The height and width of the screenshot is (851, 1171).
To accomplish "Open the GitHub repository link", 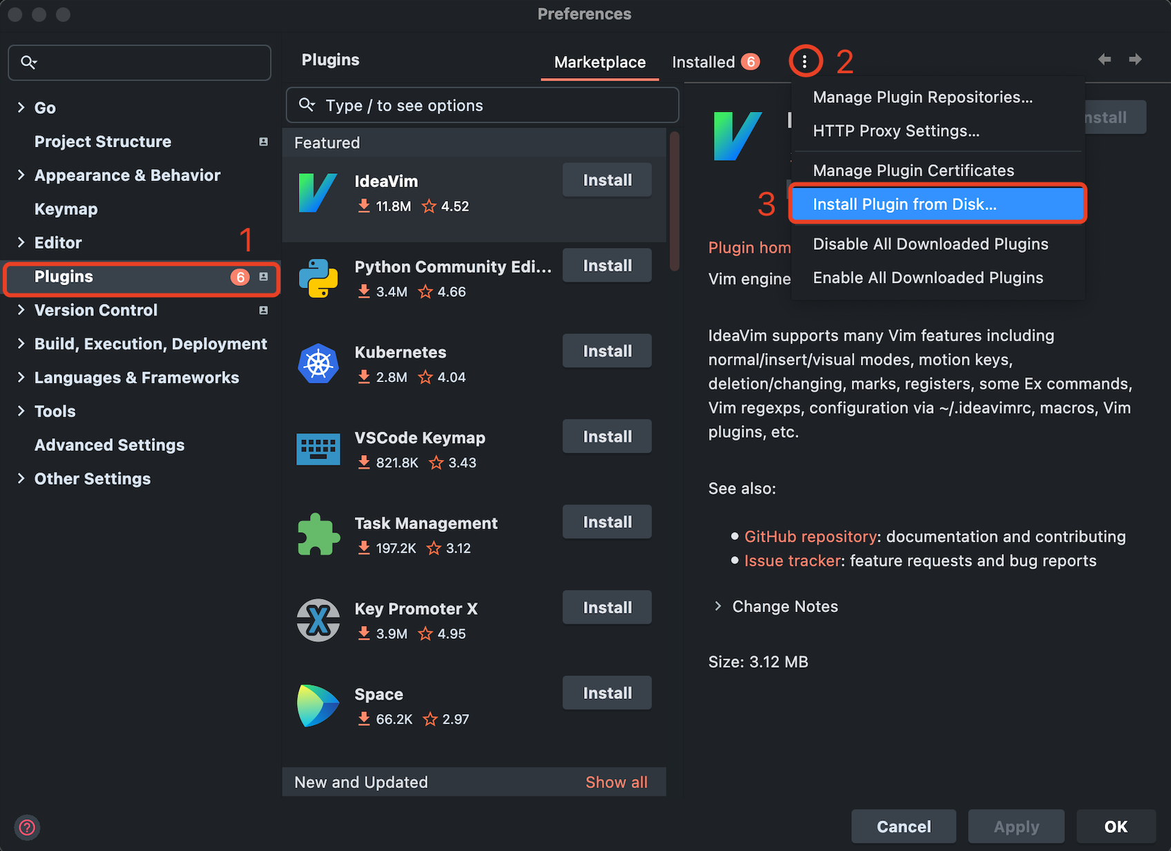I will pos(810,537).
